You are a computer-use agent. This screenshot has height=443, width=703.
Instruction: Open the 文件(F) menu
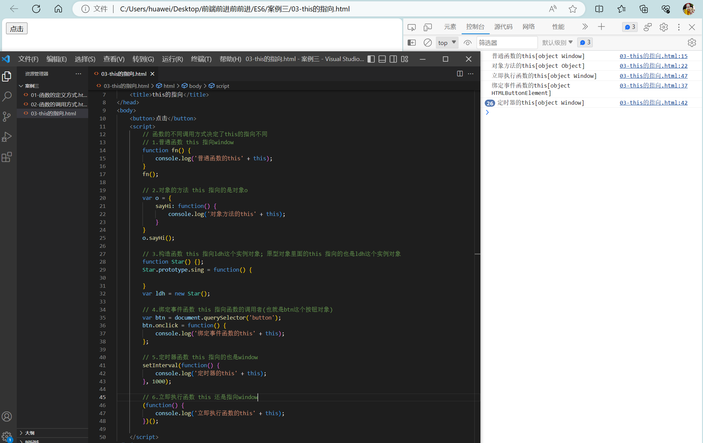coord(28,59)
